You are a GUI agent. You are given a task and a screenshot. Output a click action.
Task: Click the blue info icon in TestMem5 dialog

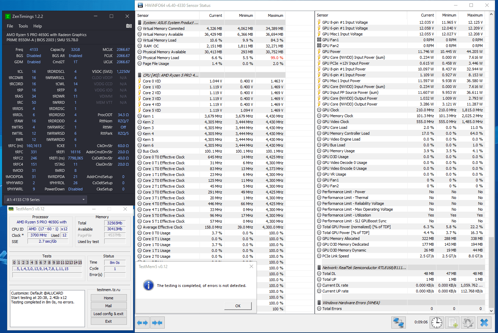pos(149,285)
